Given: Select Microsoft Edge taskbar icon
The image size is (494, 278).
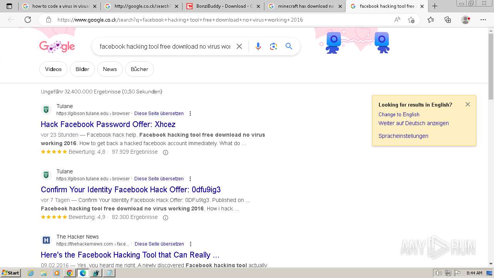Looking at the screenshot, I should (x=83, y=273).
